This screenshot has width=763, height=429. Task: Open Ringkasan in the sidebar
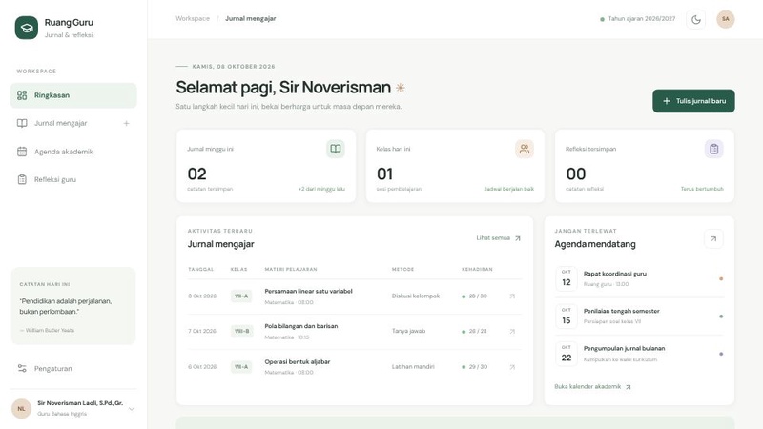(73, 95)
